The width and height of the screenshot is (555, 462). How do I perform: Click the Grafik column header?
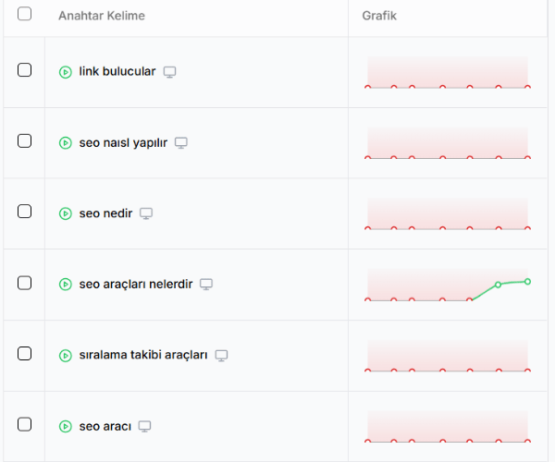coord(380,16)
